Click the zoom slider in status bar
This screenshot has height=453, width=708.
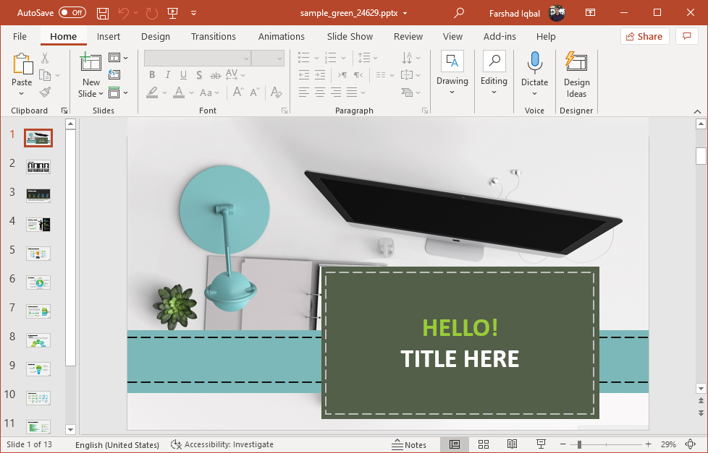[x=579, y=444]
